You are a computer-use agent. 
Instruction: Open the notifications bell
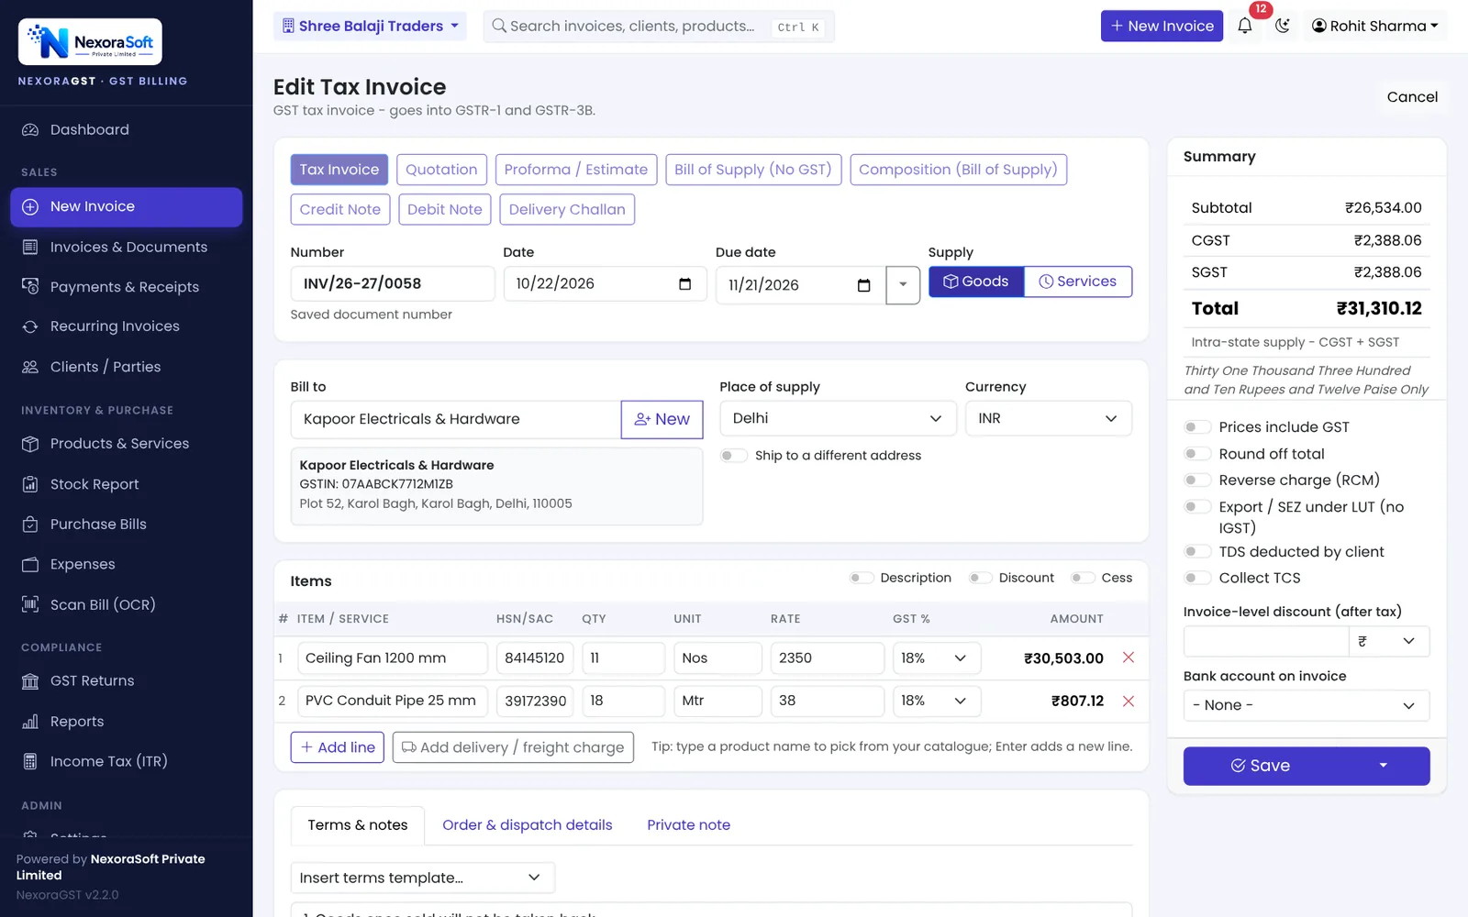pos(1244,26)
